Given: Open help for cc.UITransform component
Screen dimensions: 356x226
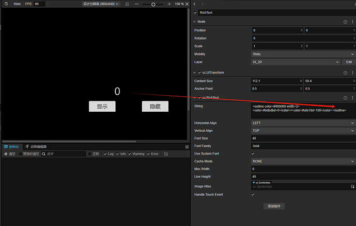Looking at the screenshot, I should pyautogui.click(x=345, y=73).
